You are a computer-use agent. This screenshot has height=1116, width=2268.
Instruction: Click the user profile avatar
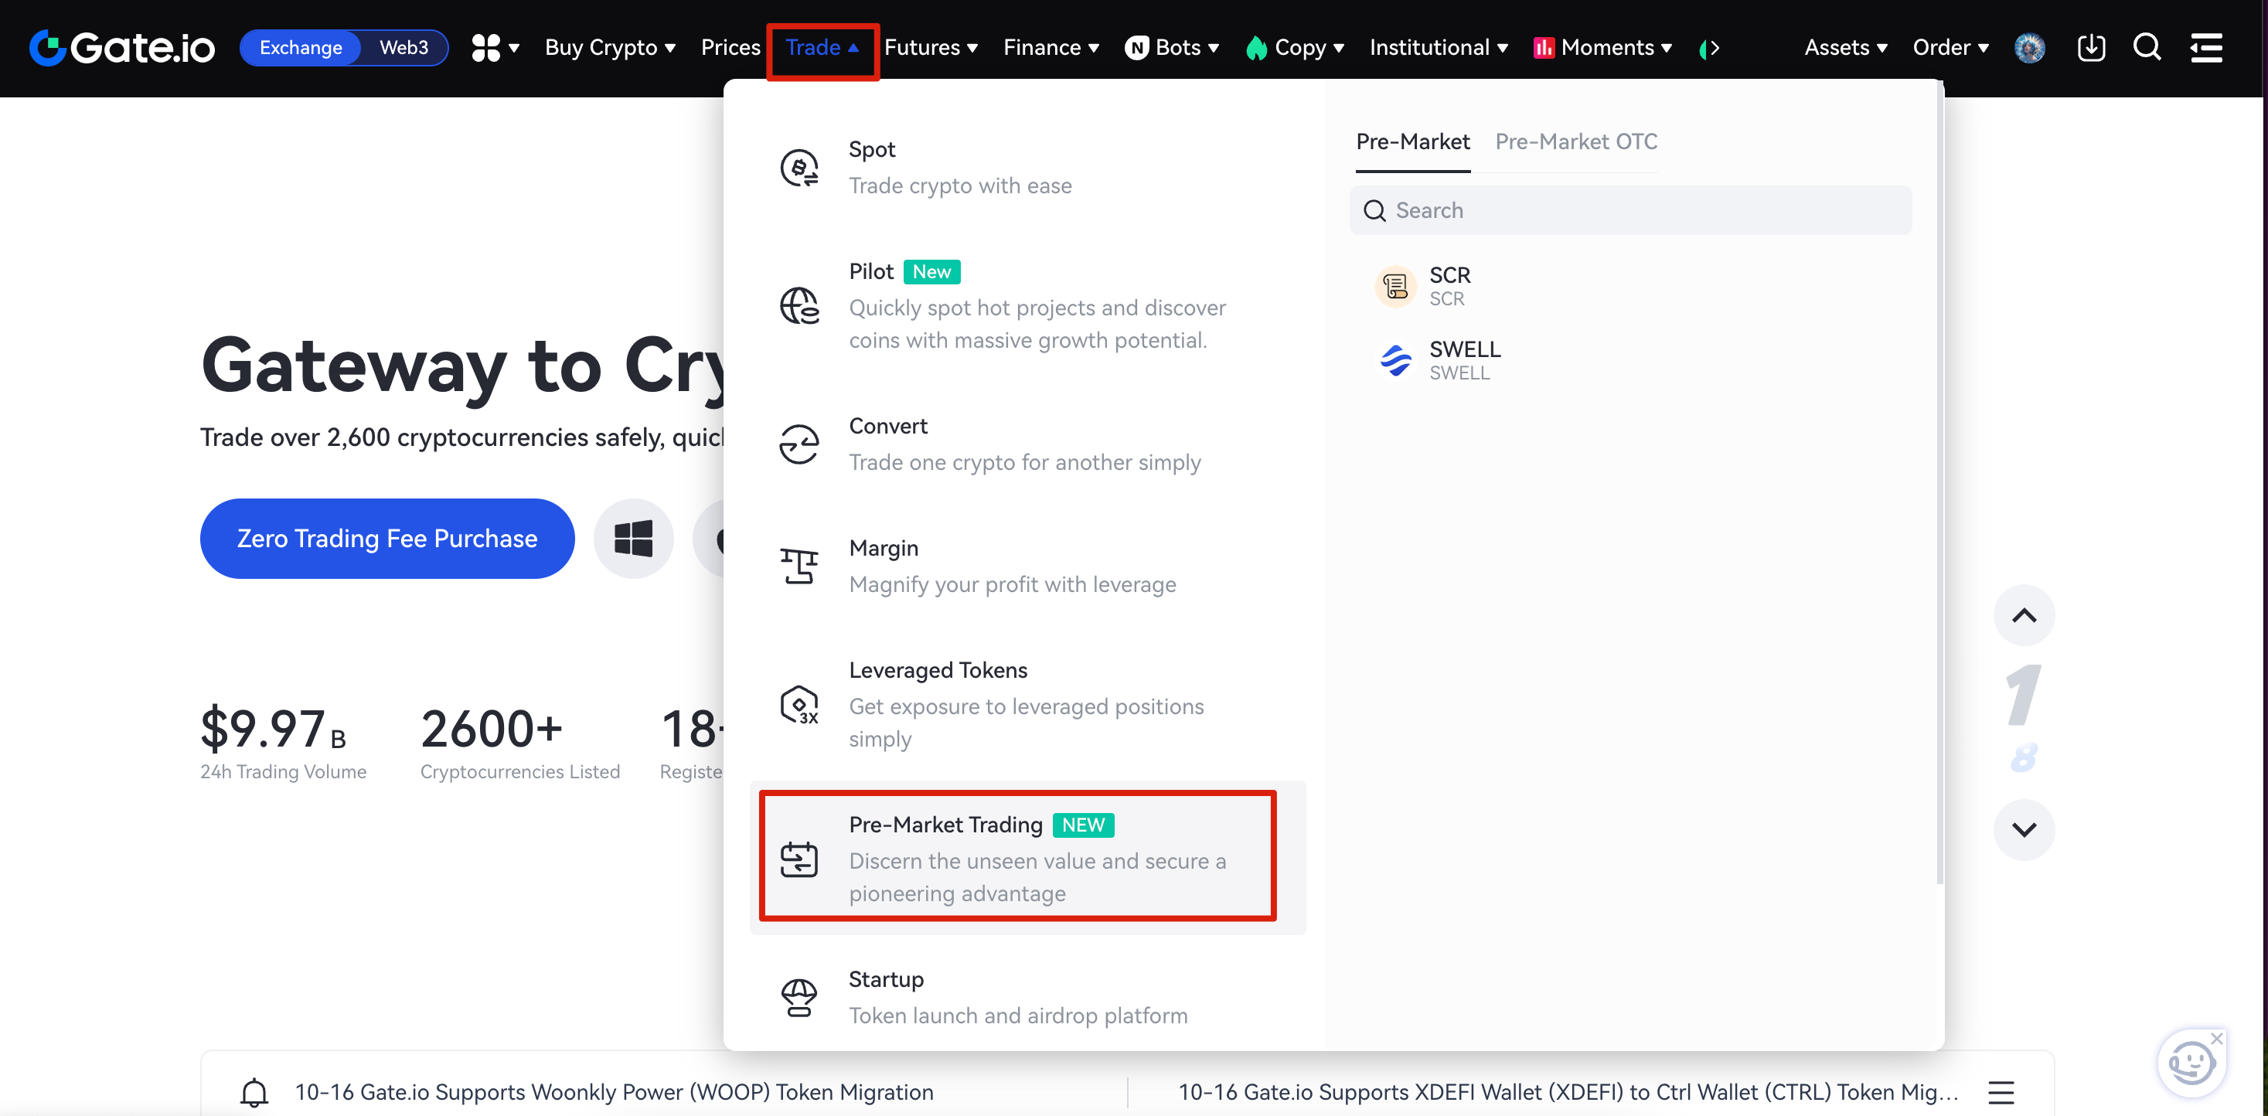(2029, 47)
